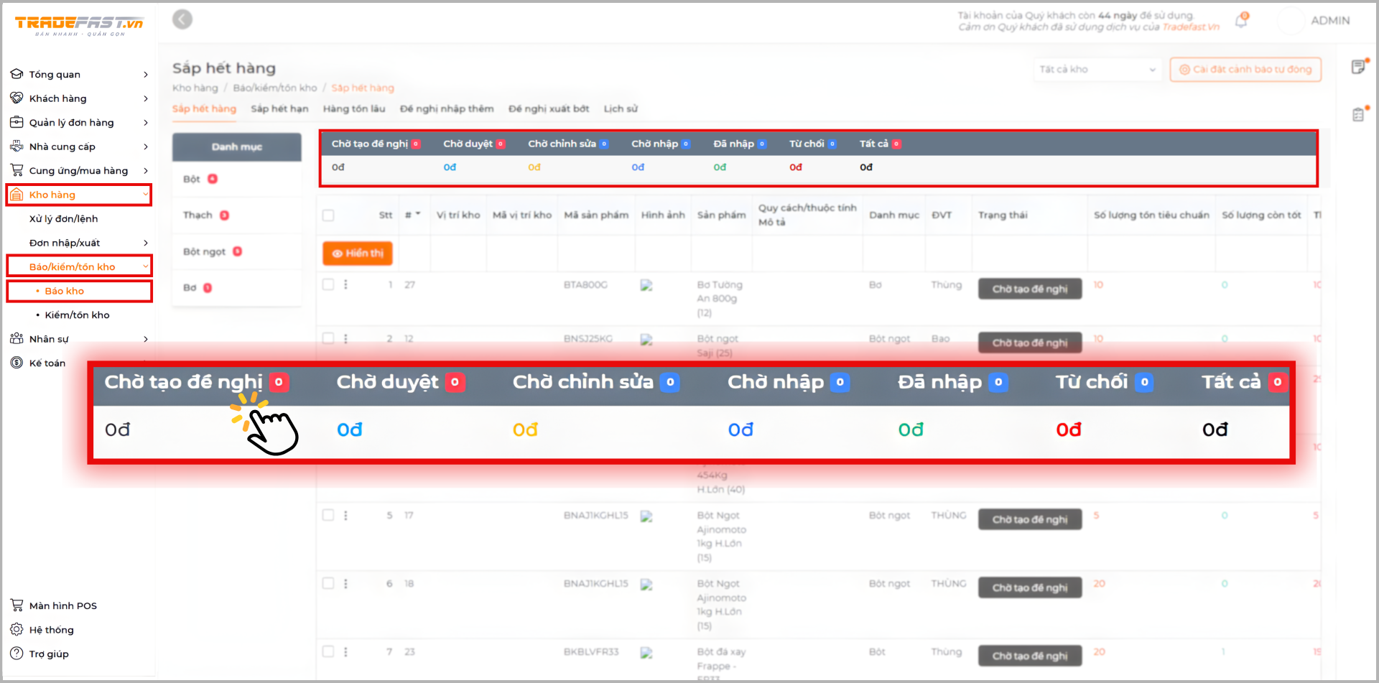Screen dimensions: 1379x683
Task: Select the Bột ngọt category
Action: pos(204,252)
